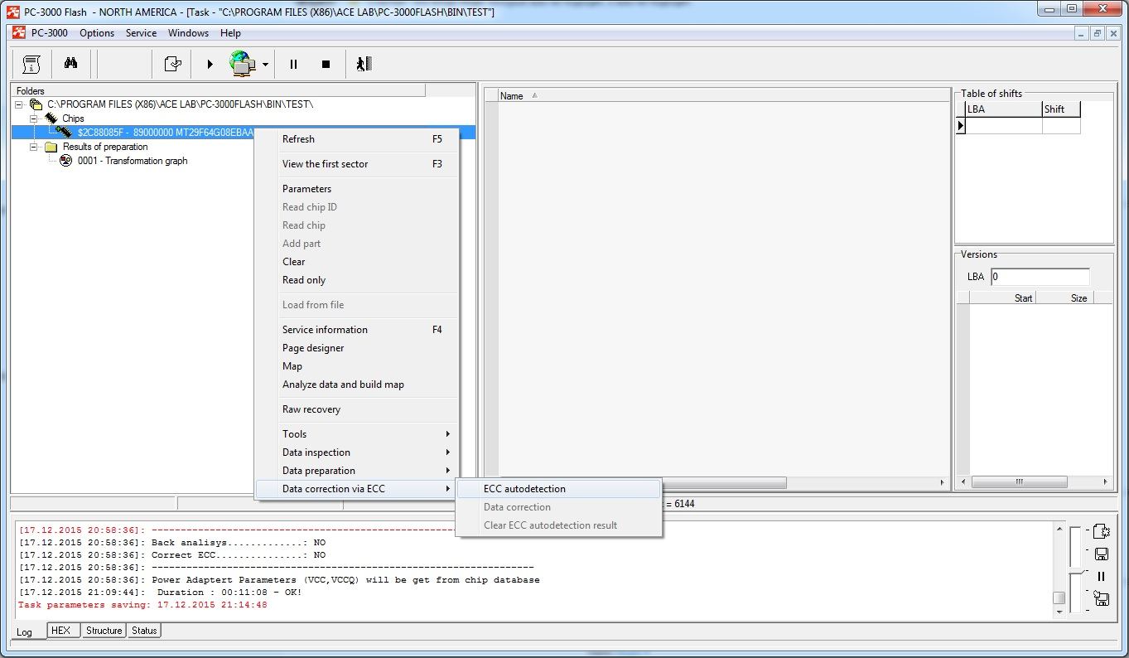Click the clear log icon beside the log

pos(1101,532)
